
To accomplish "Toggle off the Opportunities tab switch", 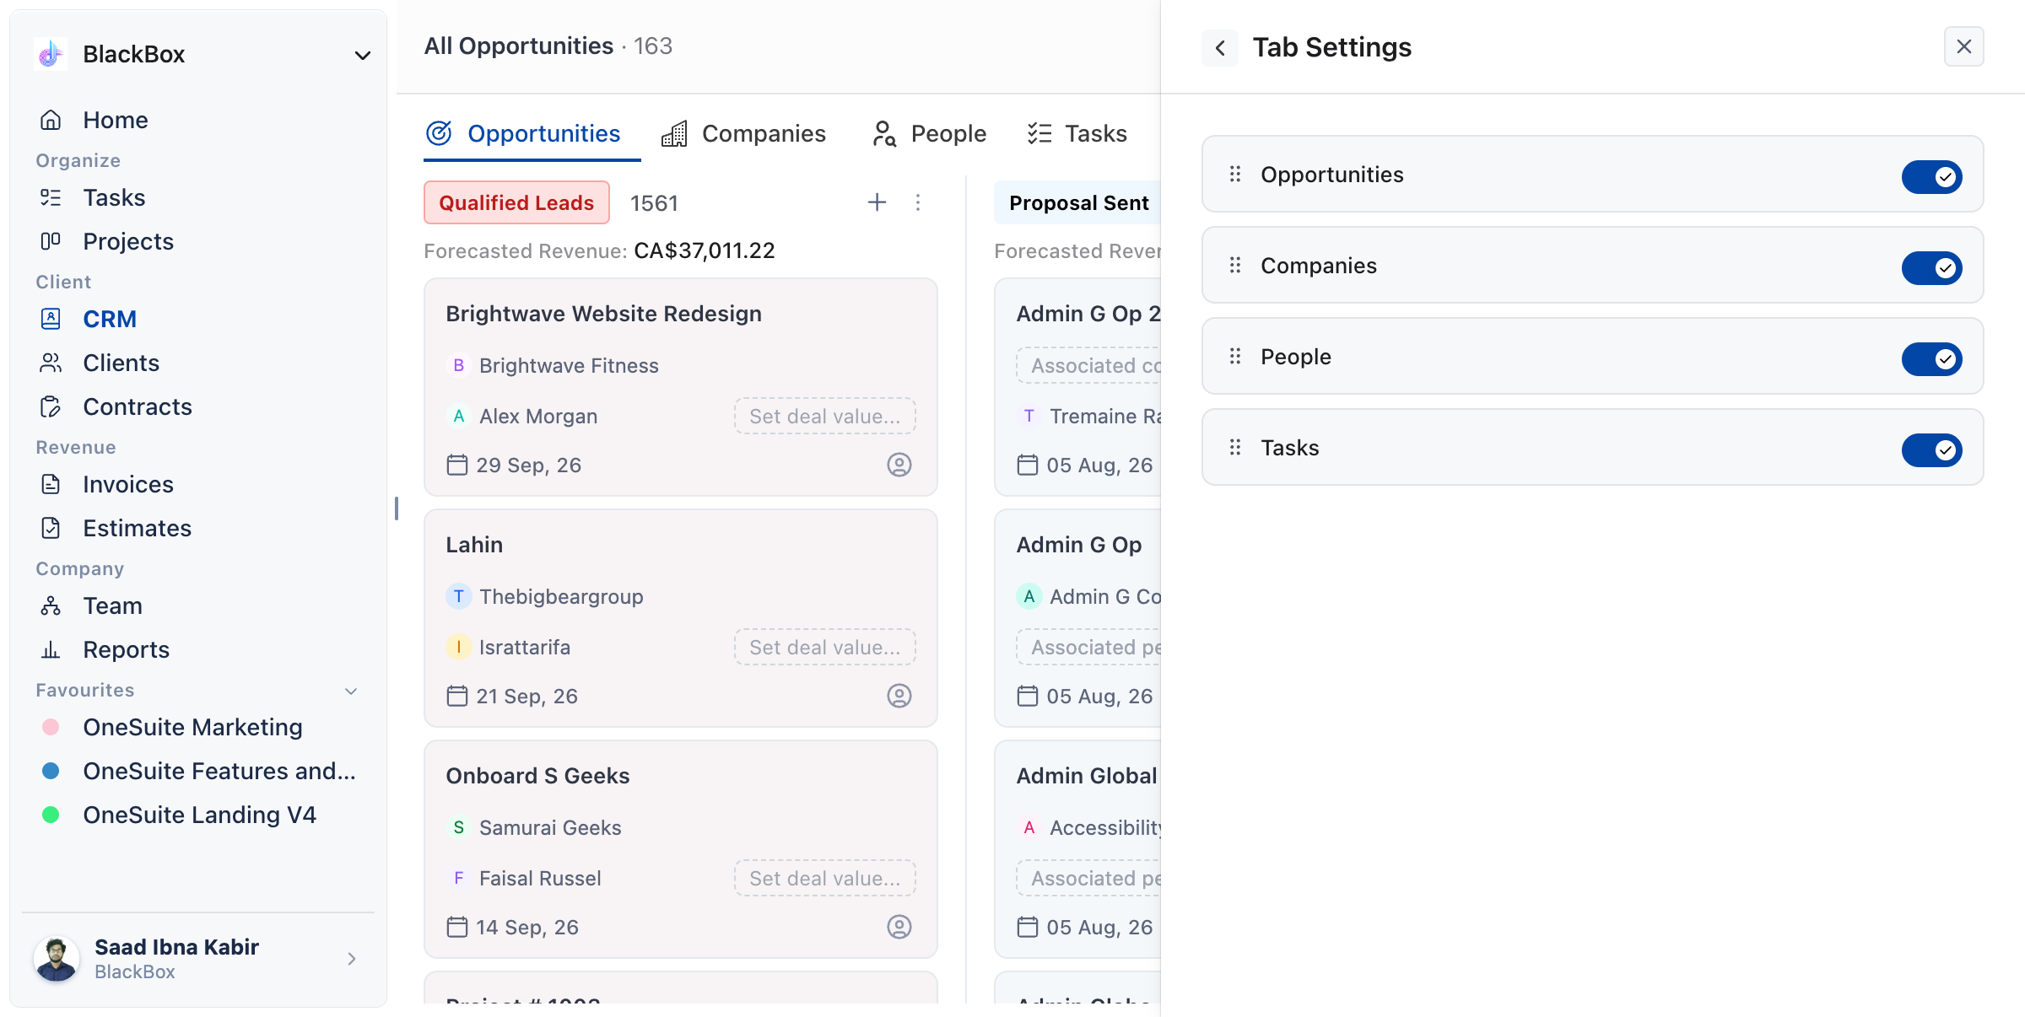I will (x=1932, y=176).
